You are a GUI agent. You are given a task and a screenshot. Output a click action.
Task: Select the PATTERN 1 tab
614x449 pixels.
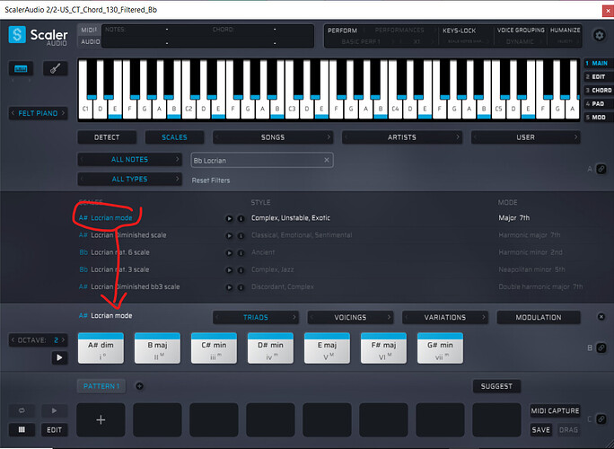tap(101, 386)
